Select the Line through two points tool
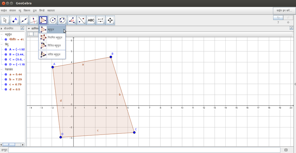 24,20
